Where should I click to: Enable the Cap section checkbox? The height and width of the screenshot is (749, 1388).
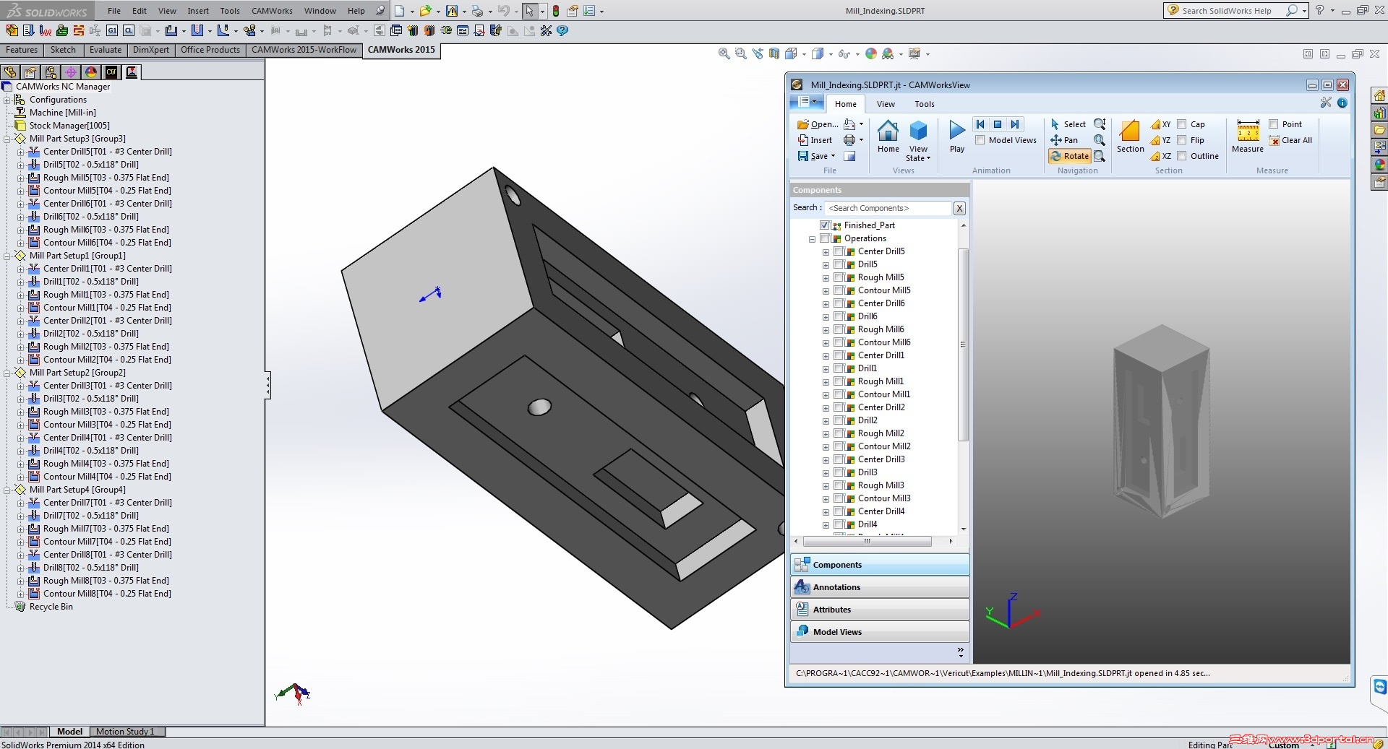tap(1182, 124)
